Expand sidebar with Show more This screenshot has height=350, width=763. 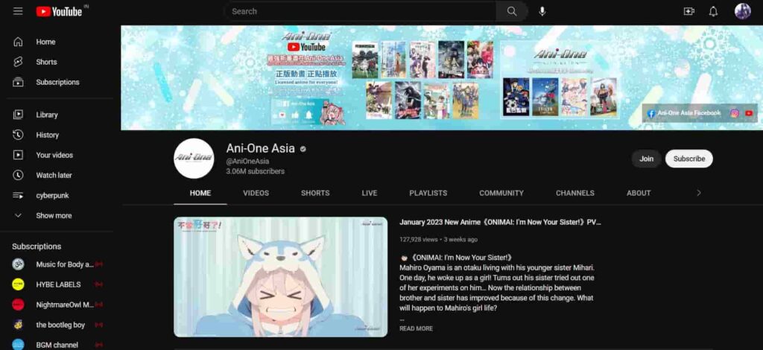click(54, 215)
